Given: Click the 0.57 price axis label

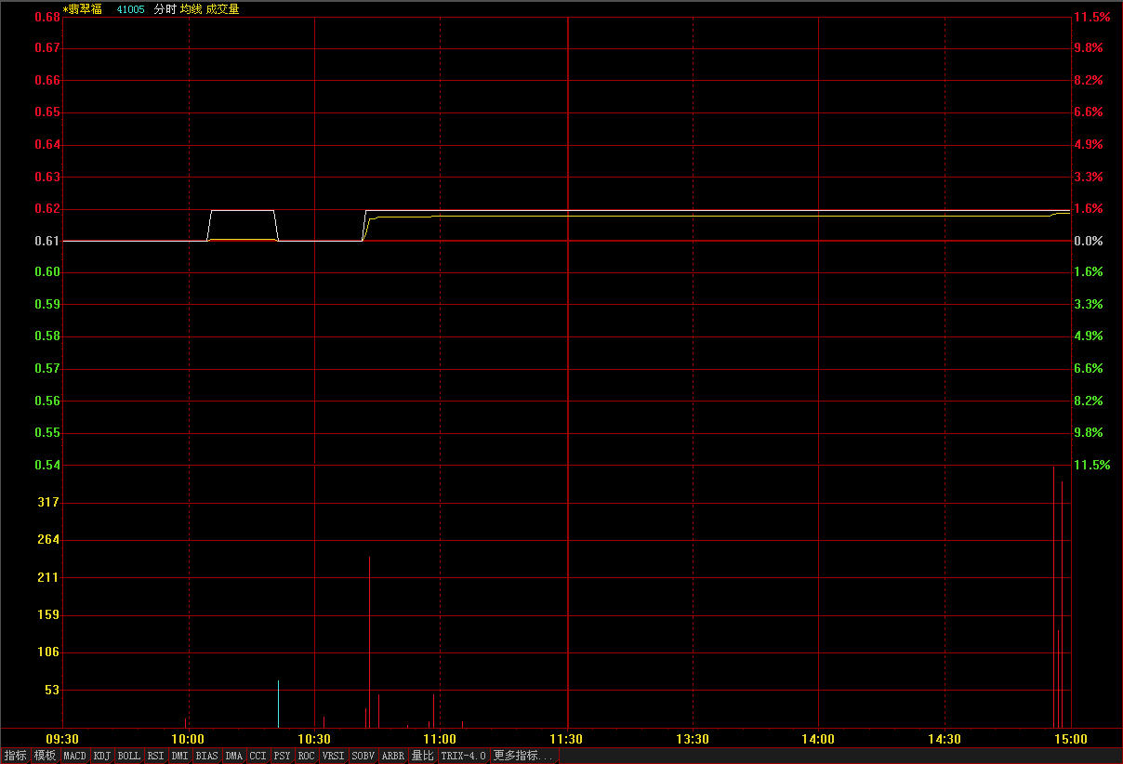Looking at the screenshot, I should click(x=47, y=369).
